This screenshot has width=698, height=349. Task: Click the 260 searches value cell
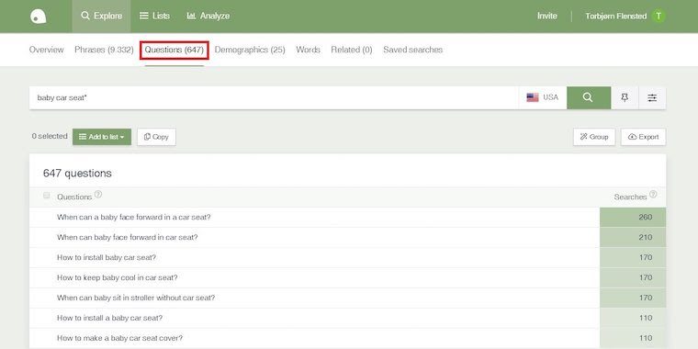pos(633,218)
